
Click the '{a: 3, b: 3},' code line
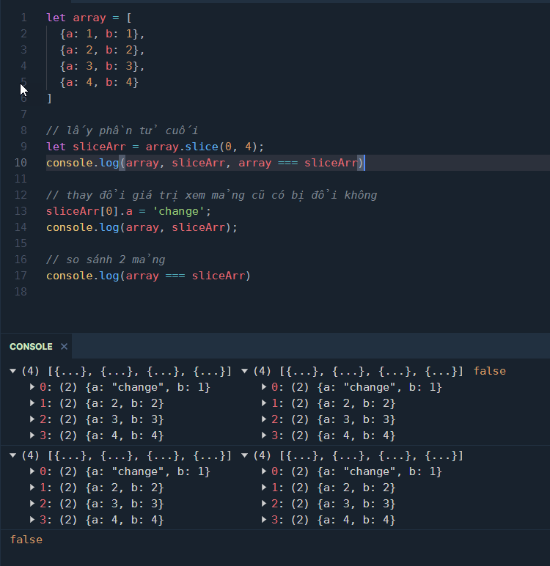102,66
